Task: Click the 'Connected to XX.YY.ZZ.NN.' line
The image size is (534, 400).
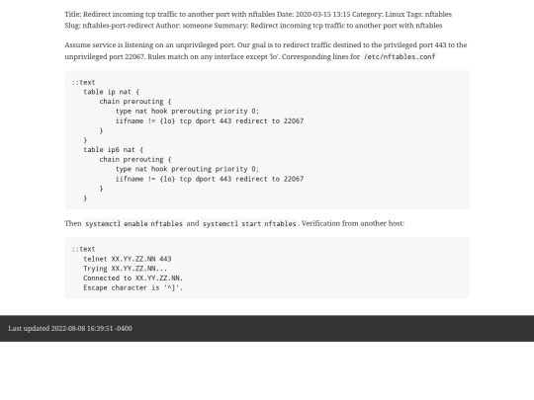Action: point(133,278)
